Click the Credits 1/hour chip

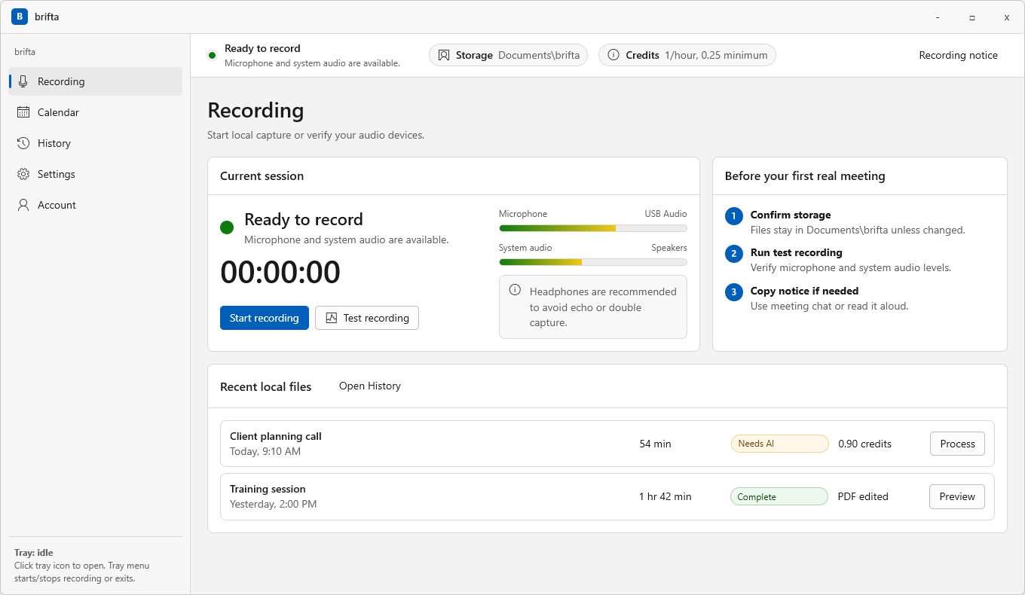click(687, 55)
